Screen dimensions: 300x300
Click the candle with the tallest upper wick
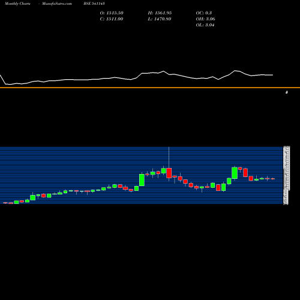pyautogui.click(x=169, y=173)
